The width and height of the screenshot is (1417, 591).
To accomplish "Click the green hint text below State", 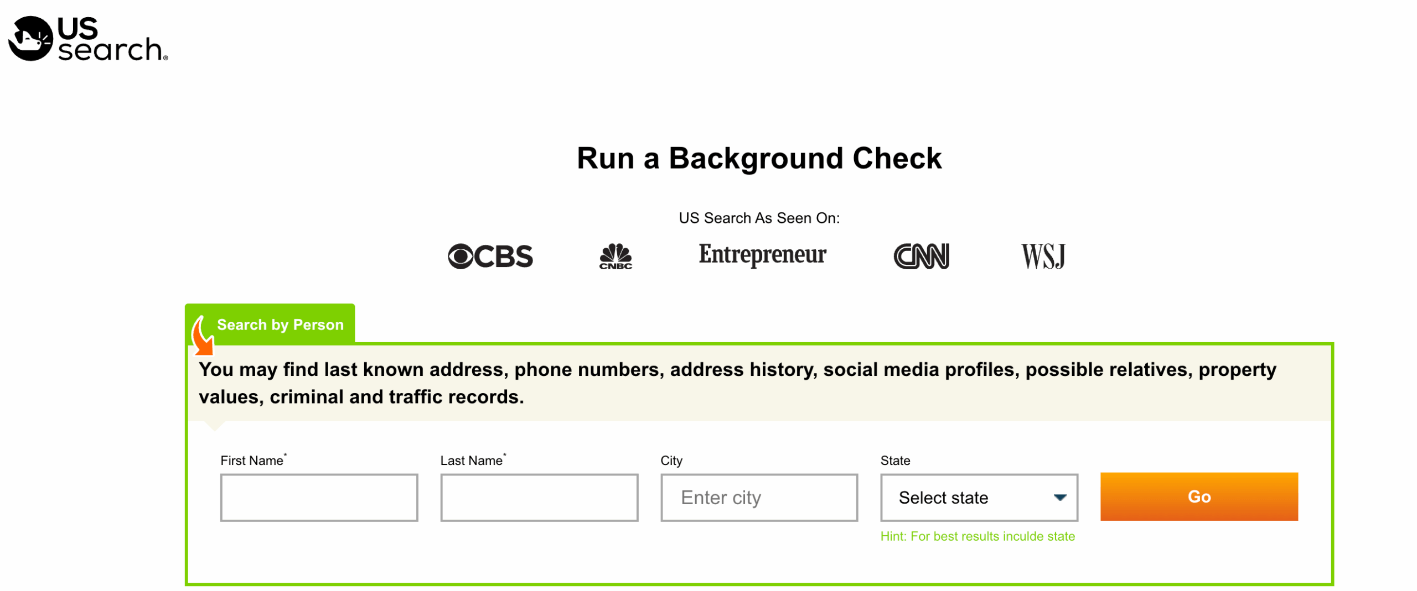I will point(977,536).
